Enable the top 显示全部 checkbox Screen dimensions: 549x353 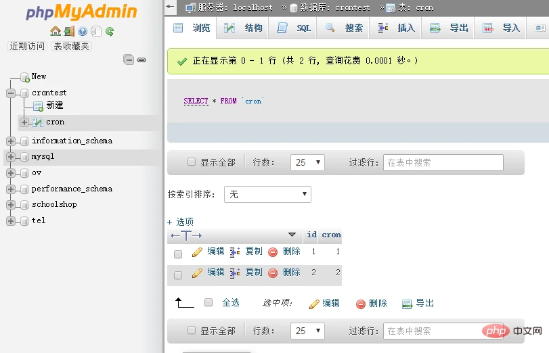coord(192,162)
